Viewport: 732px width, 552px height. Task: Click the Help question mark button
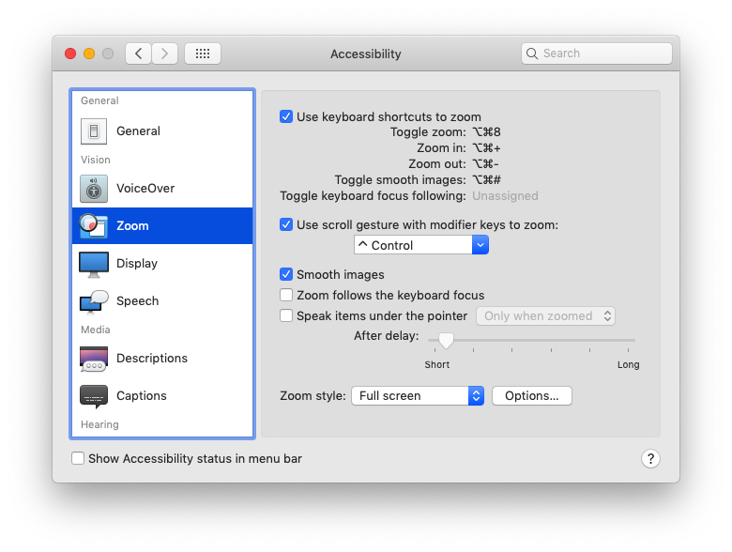[x=650, y=458]
